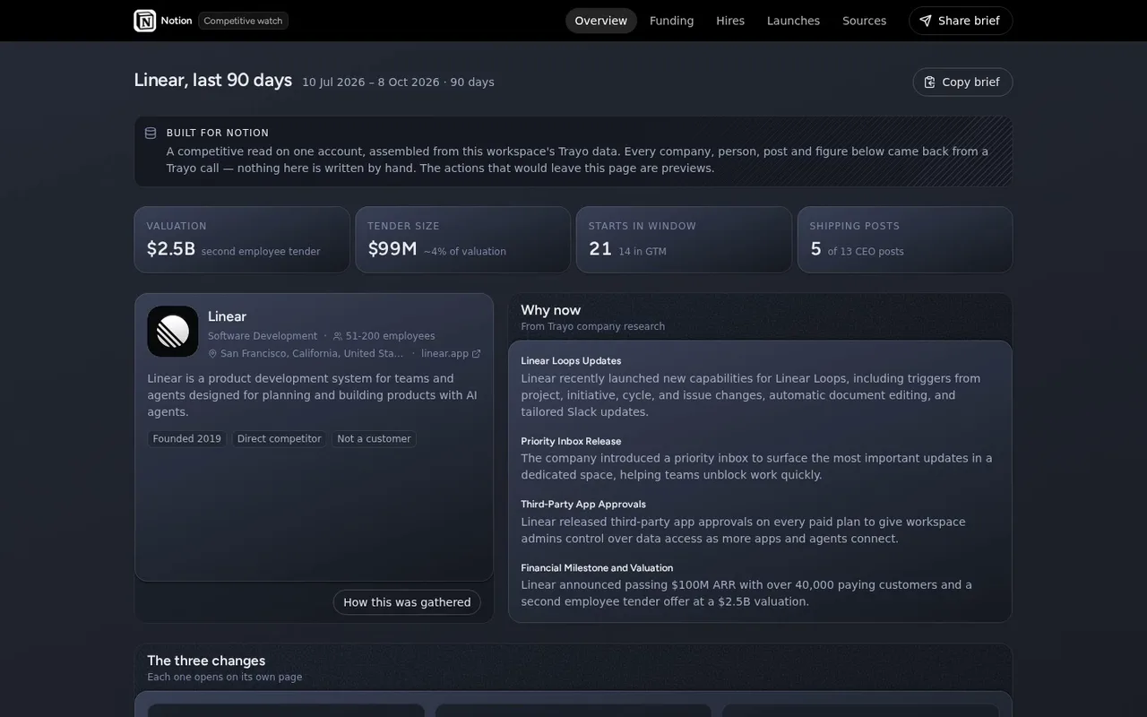Screen dimensions: 1147x717
Task: Click the San Francisco, California location text
Action: [x=313, y=353]
